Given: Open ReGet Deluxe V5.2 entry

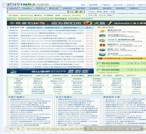Looking at the screenshot, I should (x=52, y=59).
